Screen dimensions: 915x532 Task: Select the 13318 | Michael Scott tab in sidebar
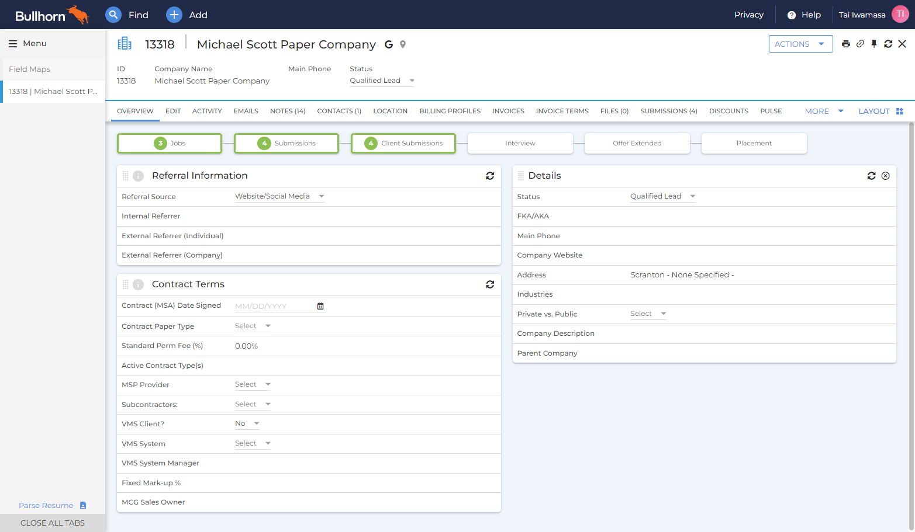[53, 92]
